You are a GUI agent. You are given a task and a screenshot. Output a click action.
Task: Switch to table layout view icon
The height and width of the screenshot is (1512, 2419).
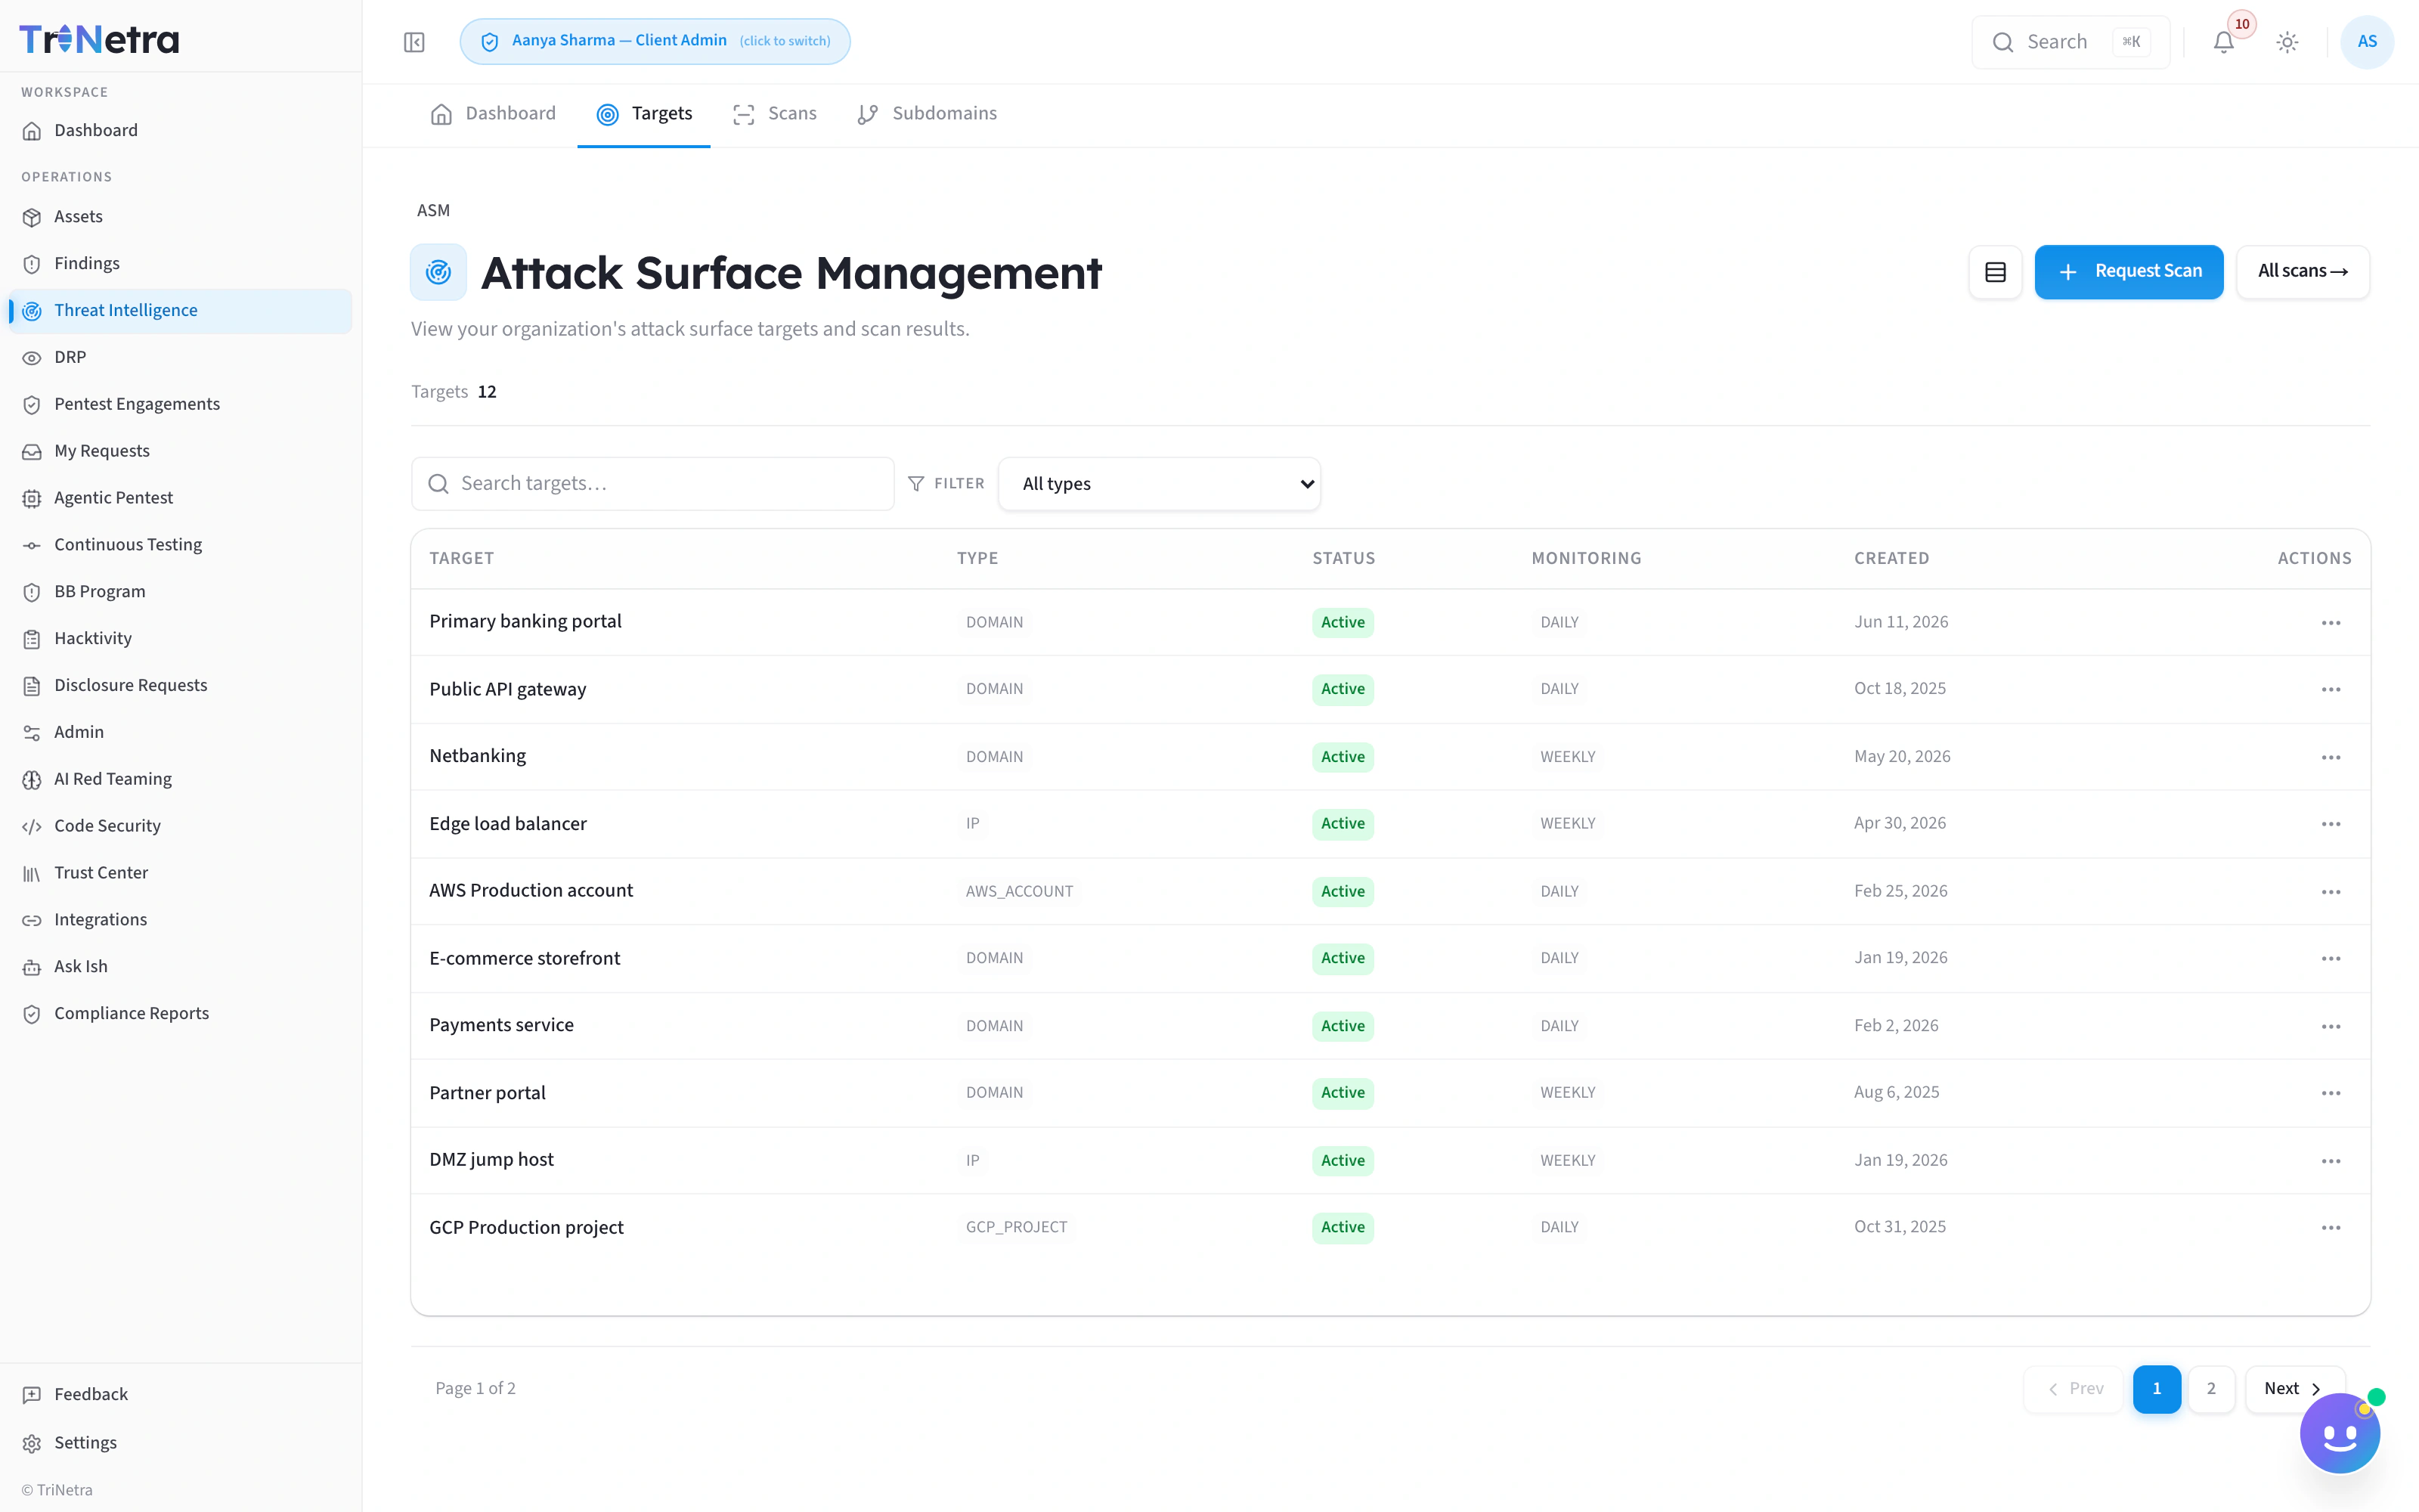[x=1995, y=272]
